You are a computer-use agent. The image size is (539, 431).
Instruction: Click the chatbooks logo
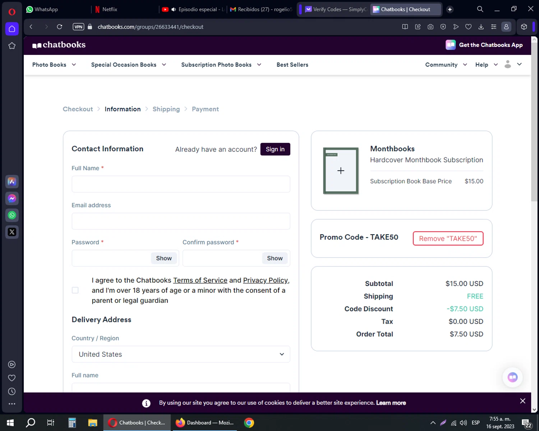(59, 45)
